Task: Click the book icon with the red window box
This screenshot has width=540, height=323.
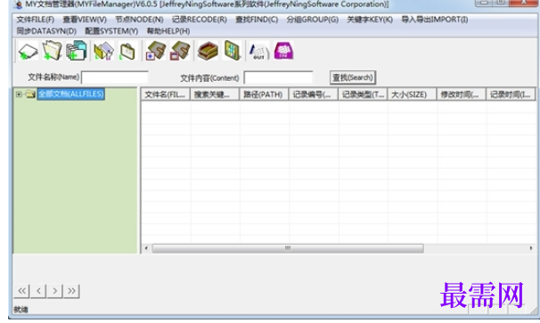Action: tap(180, 51)
